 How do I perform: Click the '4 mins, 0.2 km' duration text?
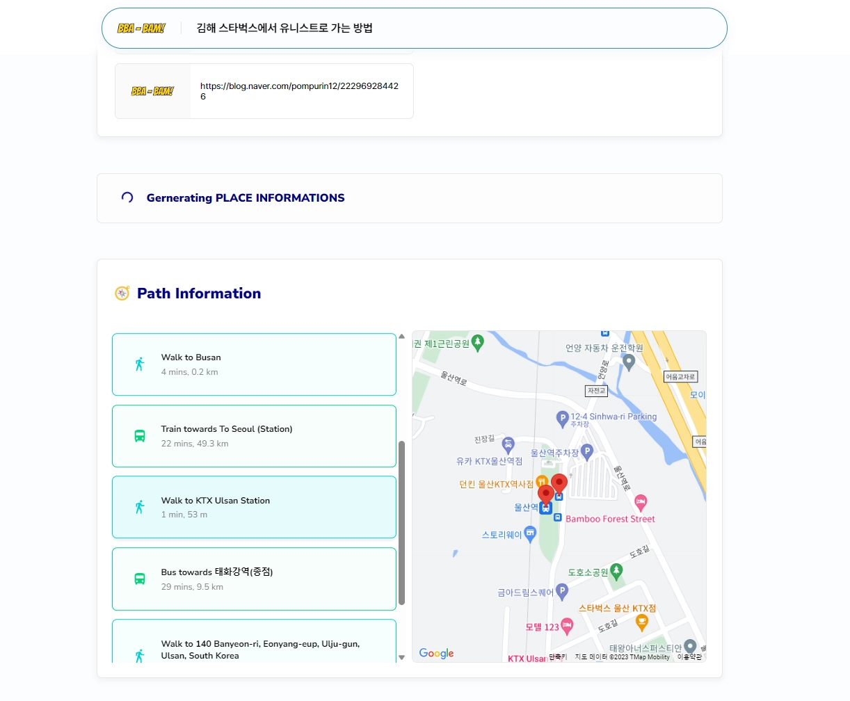click(190, 372)
